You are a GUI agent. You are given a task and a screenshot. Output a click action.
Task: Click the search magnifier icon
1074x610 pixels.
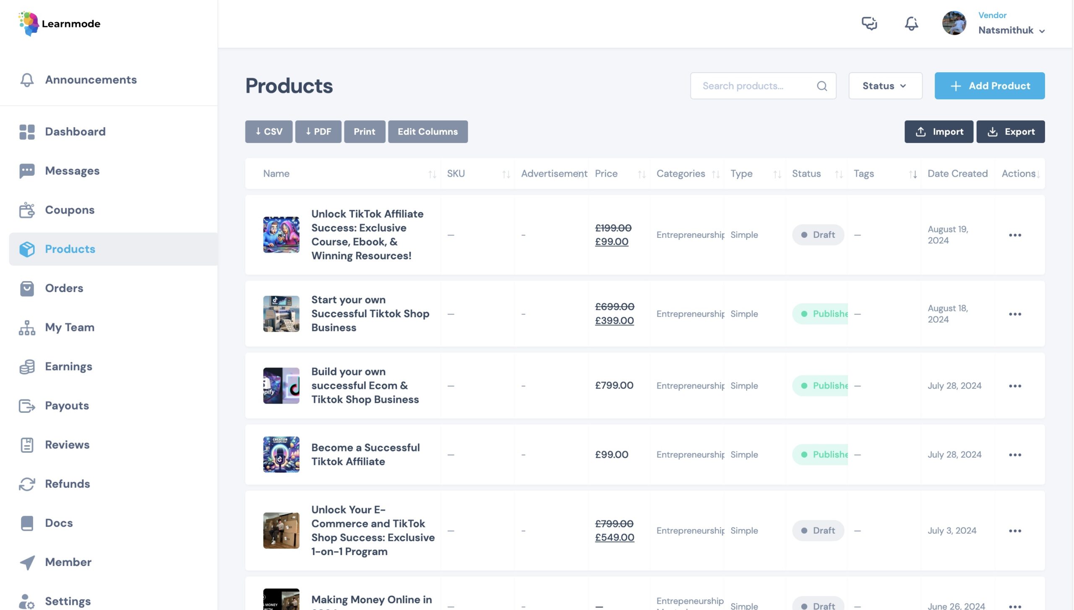(x=822, y=86)
